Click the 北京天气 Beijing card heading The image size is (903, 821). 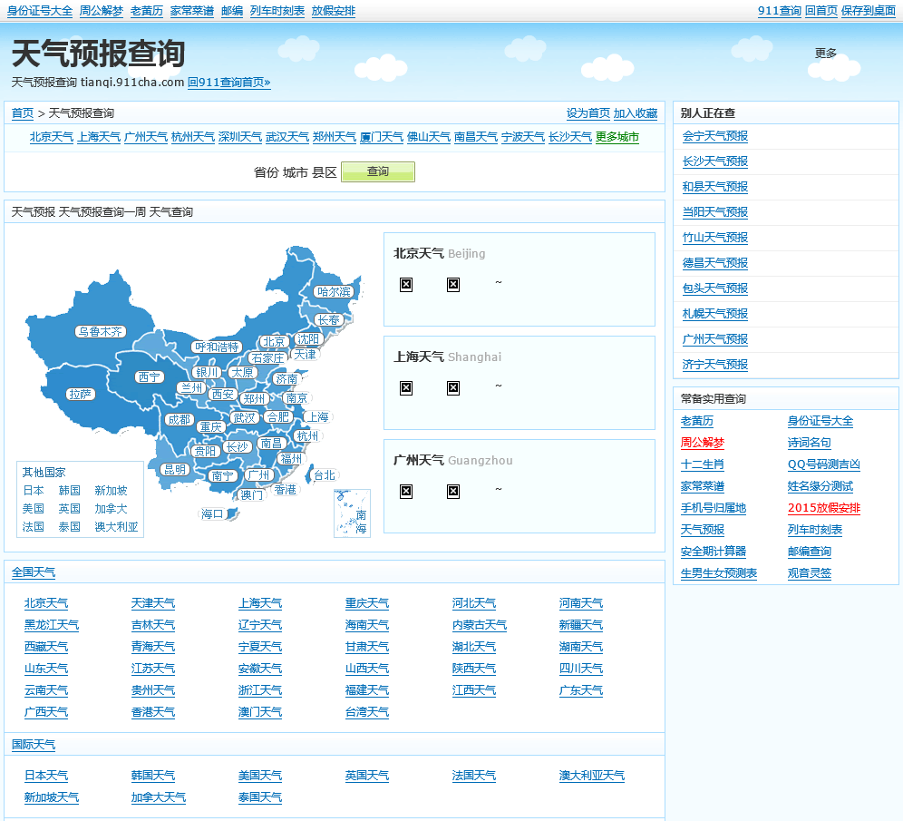tap(440, 253)
